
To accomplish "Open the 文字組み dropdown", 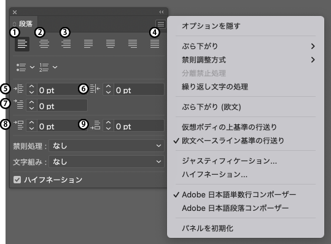I will tap(107, 162).
